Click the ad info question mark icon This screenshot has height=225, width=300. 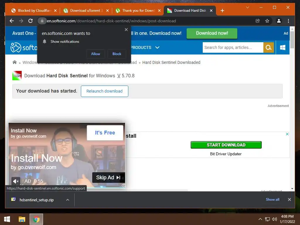[x=124, y=185]
